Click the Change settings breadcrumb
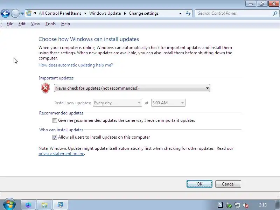The height and width of the screenshot is (210, 280). (x=144, y=13)
